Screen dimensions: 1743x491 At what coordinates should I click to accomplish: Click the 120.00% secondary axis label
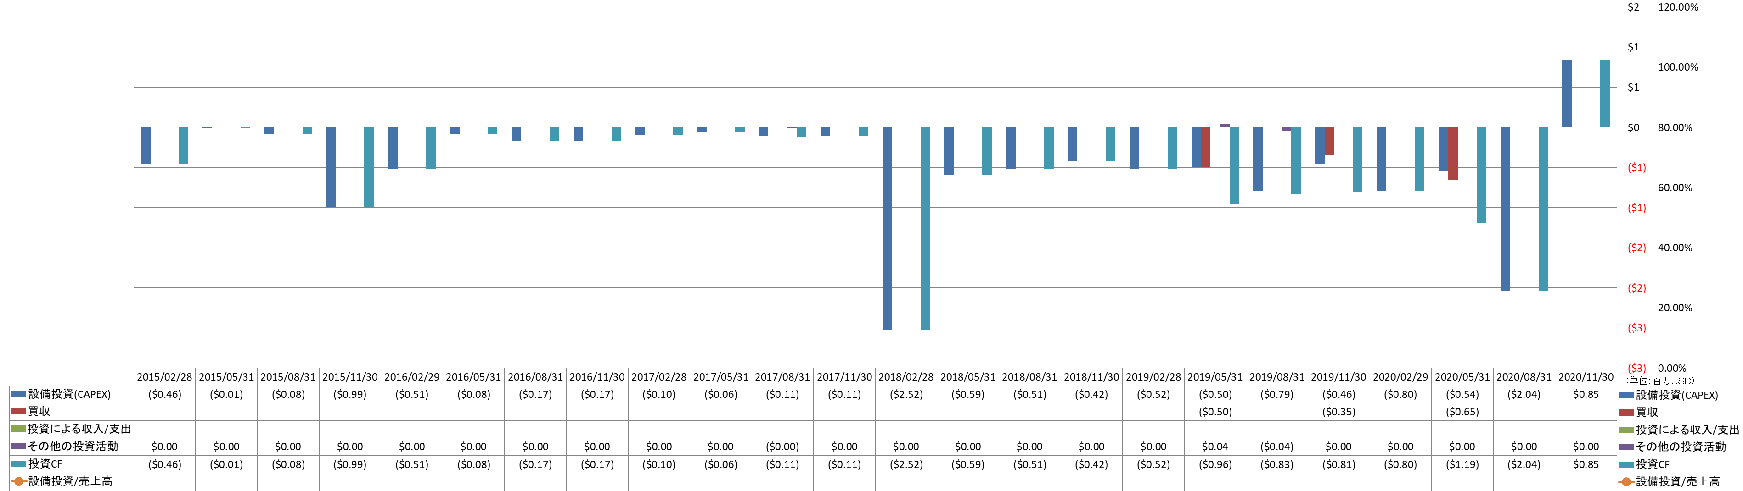pyautogui.click(x=1678, y=7)
